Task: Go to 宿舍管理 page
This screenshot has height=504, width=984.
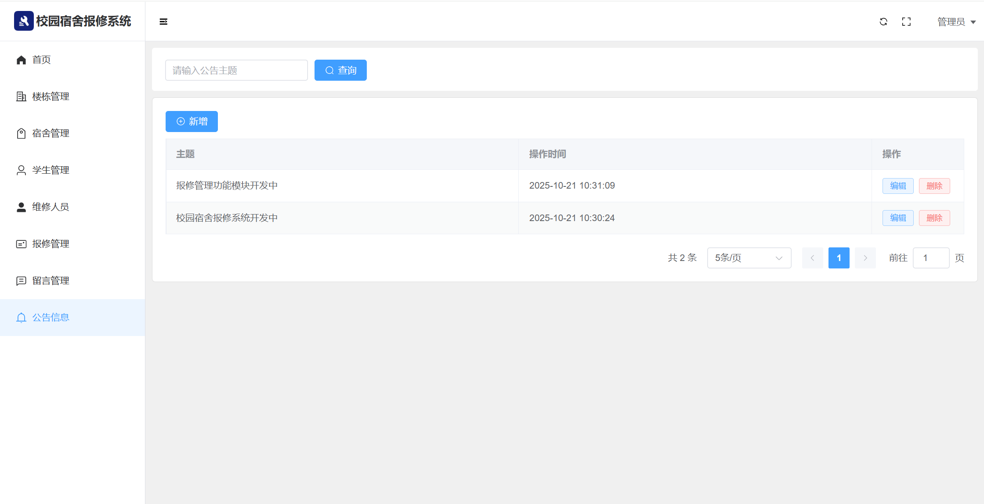Action: pyautogui.click(x=51, y=133)
